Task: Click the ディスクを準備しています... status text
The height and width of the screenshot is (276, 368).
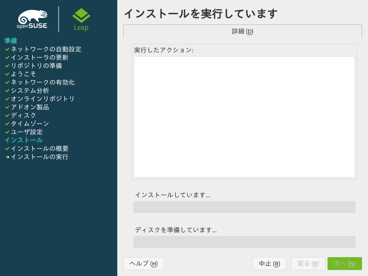Action: [176, 230]
